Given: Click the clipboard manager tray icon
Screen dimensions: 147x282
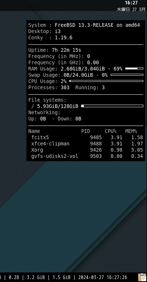Looking at the screenshot, I should [x=142, y=277].
